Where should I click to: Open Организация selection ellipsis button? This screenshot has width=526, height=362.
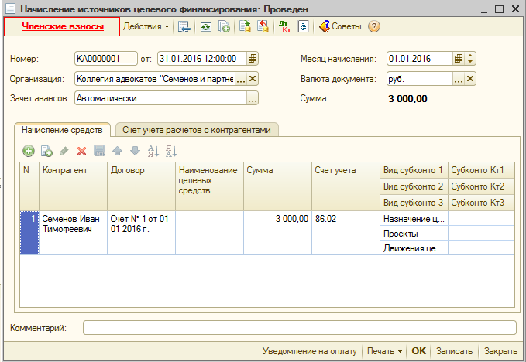tap(241, 79)
